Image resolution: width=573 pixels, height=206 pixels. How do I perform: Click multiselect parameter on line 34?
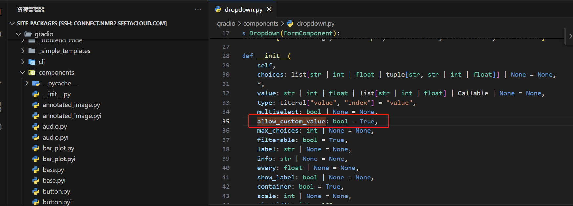click(x=278, y=112)
